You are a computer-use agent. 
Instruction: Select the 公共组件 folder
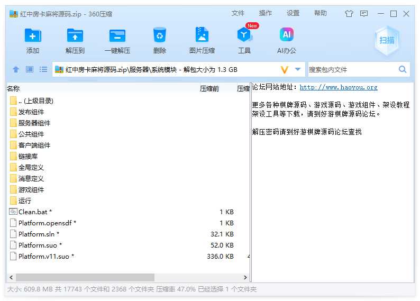[128, 134]
